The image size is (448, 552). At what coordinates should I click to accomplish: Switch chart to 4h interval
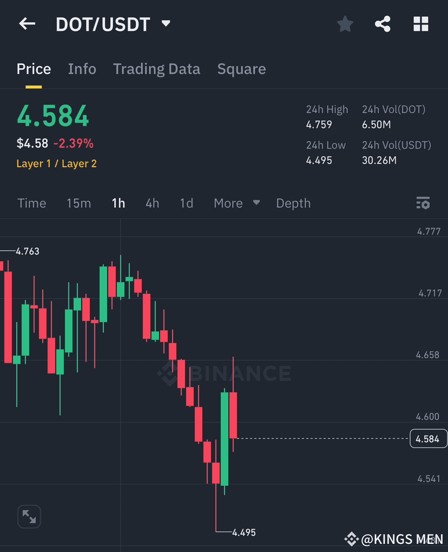coord(152,203)
